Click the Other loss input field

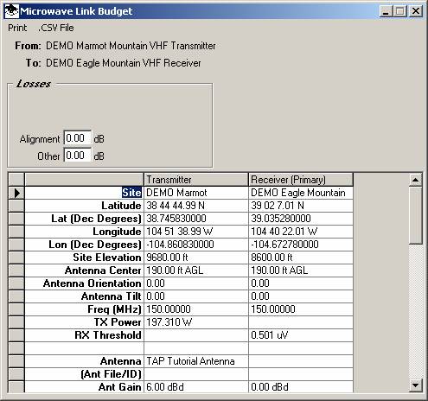point(78,156)
